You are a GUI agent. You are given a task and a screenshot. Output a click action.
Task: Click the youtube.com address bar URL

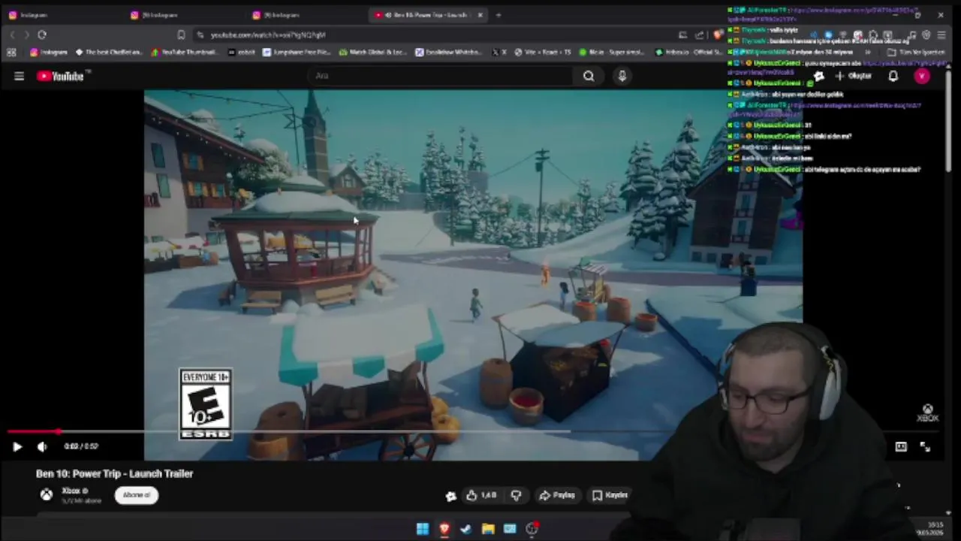pos(268,35)
